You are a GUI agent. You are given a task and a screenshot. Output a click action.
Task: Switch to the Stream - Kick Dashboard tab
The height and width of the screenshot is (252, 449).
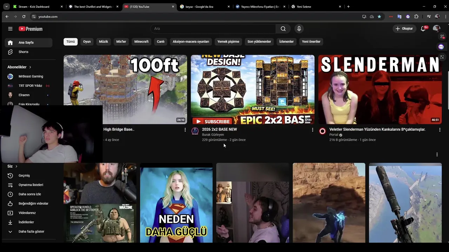[x=33, y=7]
